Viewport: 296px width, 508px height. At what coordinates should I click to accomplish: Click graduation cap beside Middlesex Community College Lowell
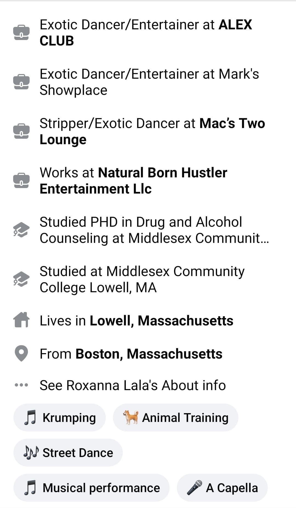coord(21,279)
